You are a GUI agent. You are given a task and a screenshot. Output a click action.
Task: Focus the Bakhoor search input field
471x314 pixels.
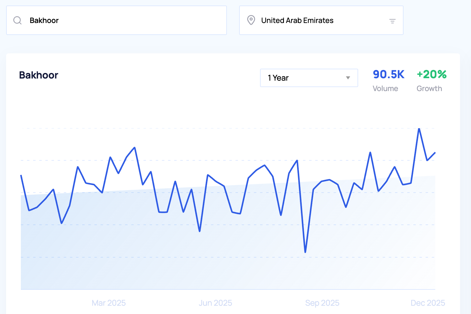tap(123, 21)
